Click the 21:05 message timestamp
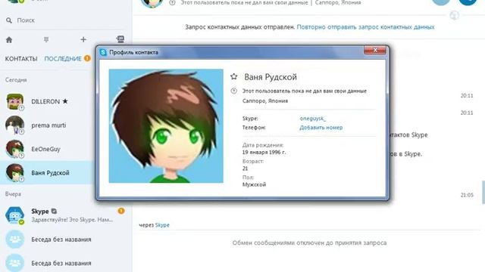The image size is (485, 272). [x=467, y=195]
